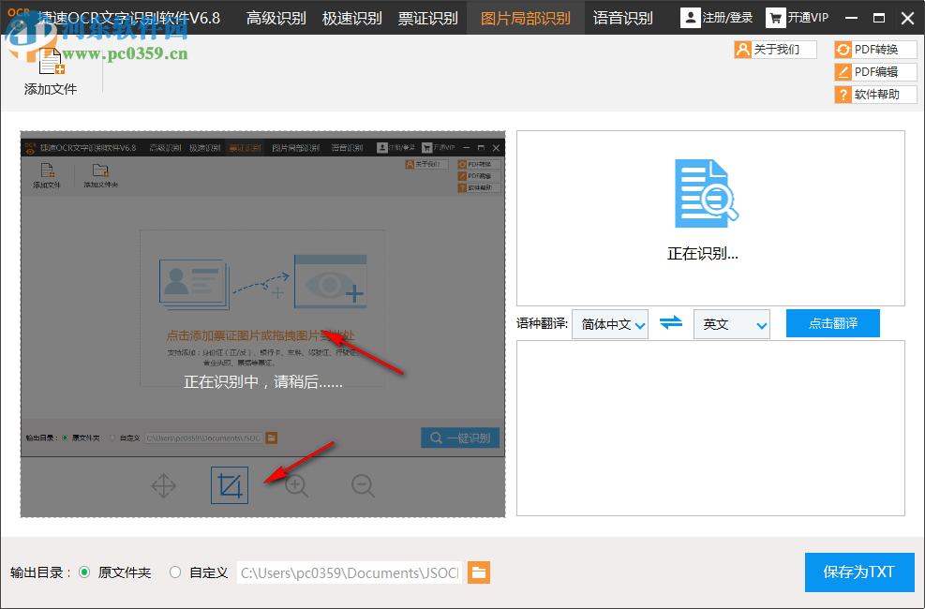This screenshot has width=925, height=609.
Task: Click 正在识别... status text
Action: (x=703, y=254)
